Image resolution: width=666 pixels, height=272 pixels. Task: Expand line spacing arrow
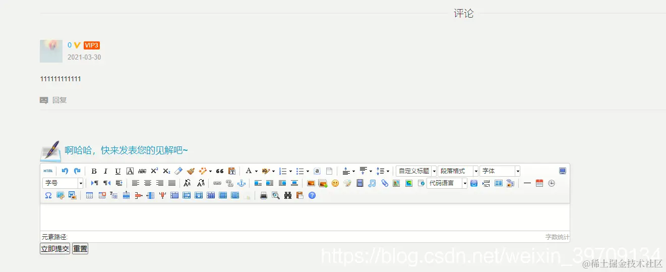tap(388, 171)
